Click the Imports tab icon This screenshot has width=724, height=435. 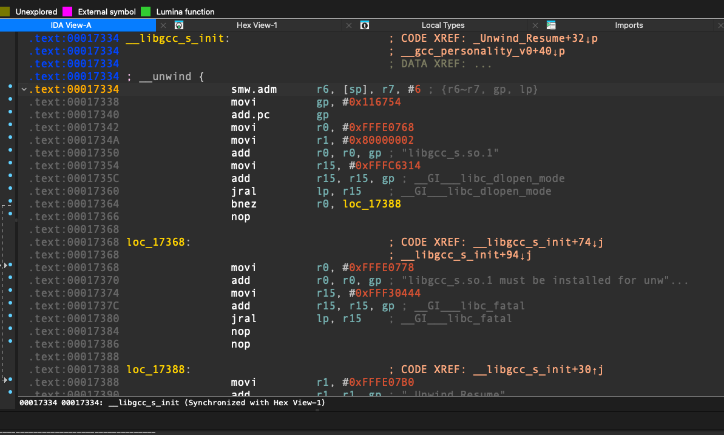551,25
